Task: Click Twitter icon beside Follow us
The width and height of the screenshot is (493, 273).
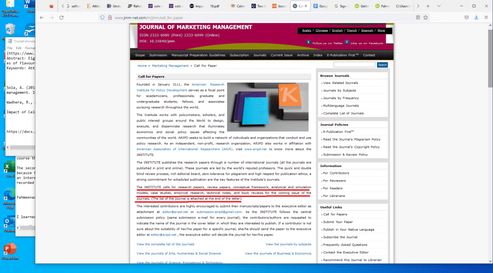Action: (309, 42)
